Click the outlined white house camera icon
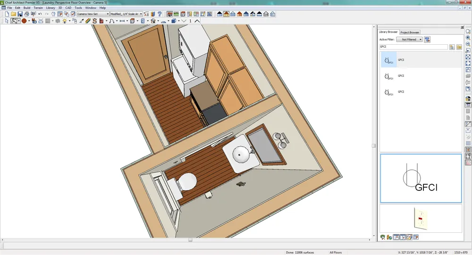The height and width of the screenshot is (255, 472). click(x=266, y=14)
